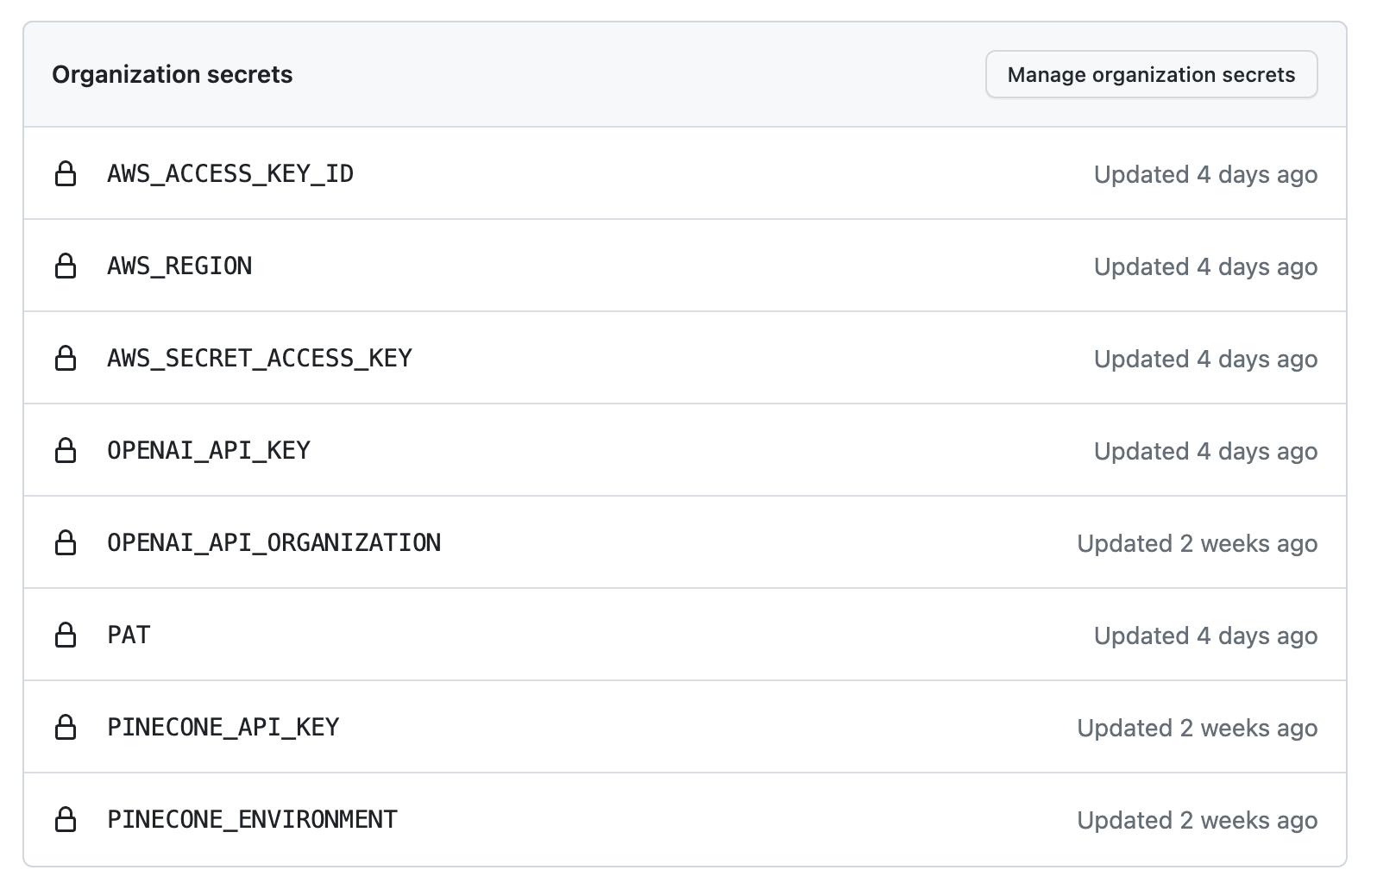1377x895 pixels.
Task: Click updated time of PAT secret
Action: point(1205,635)
